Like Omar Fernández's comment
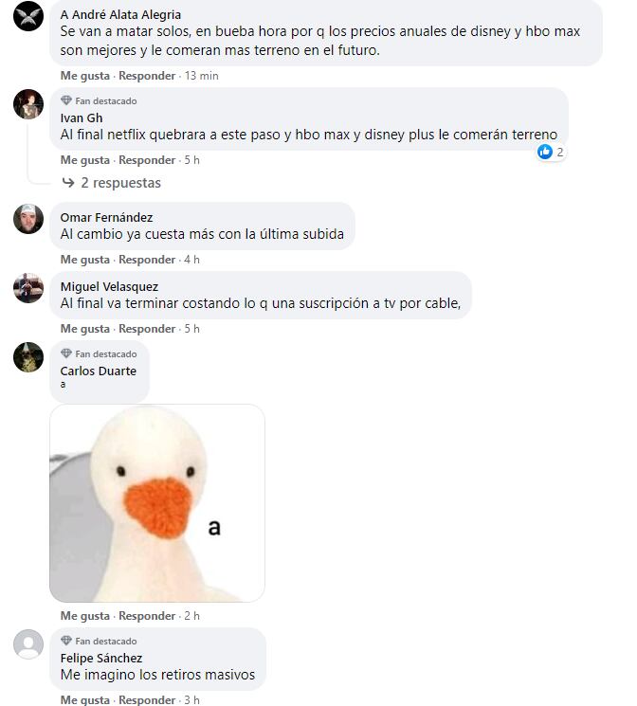637x706 pixels. [x=85, y=260]
